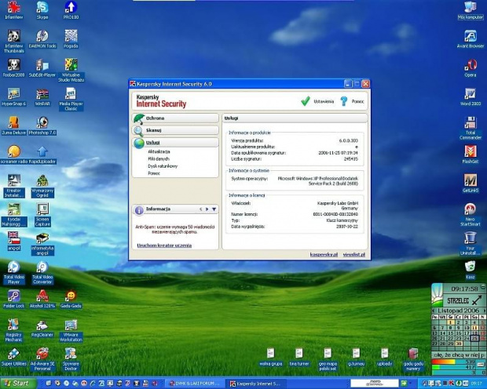
Task: Open Folder Lock icon
Action: [x=13, y=299]
